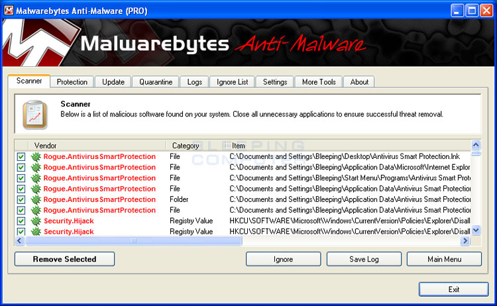Click bug icon of the Folder row
497x306 pixels.
pos(36,199)
